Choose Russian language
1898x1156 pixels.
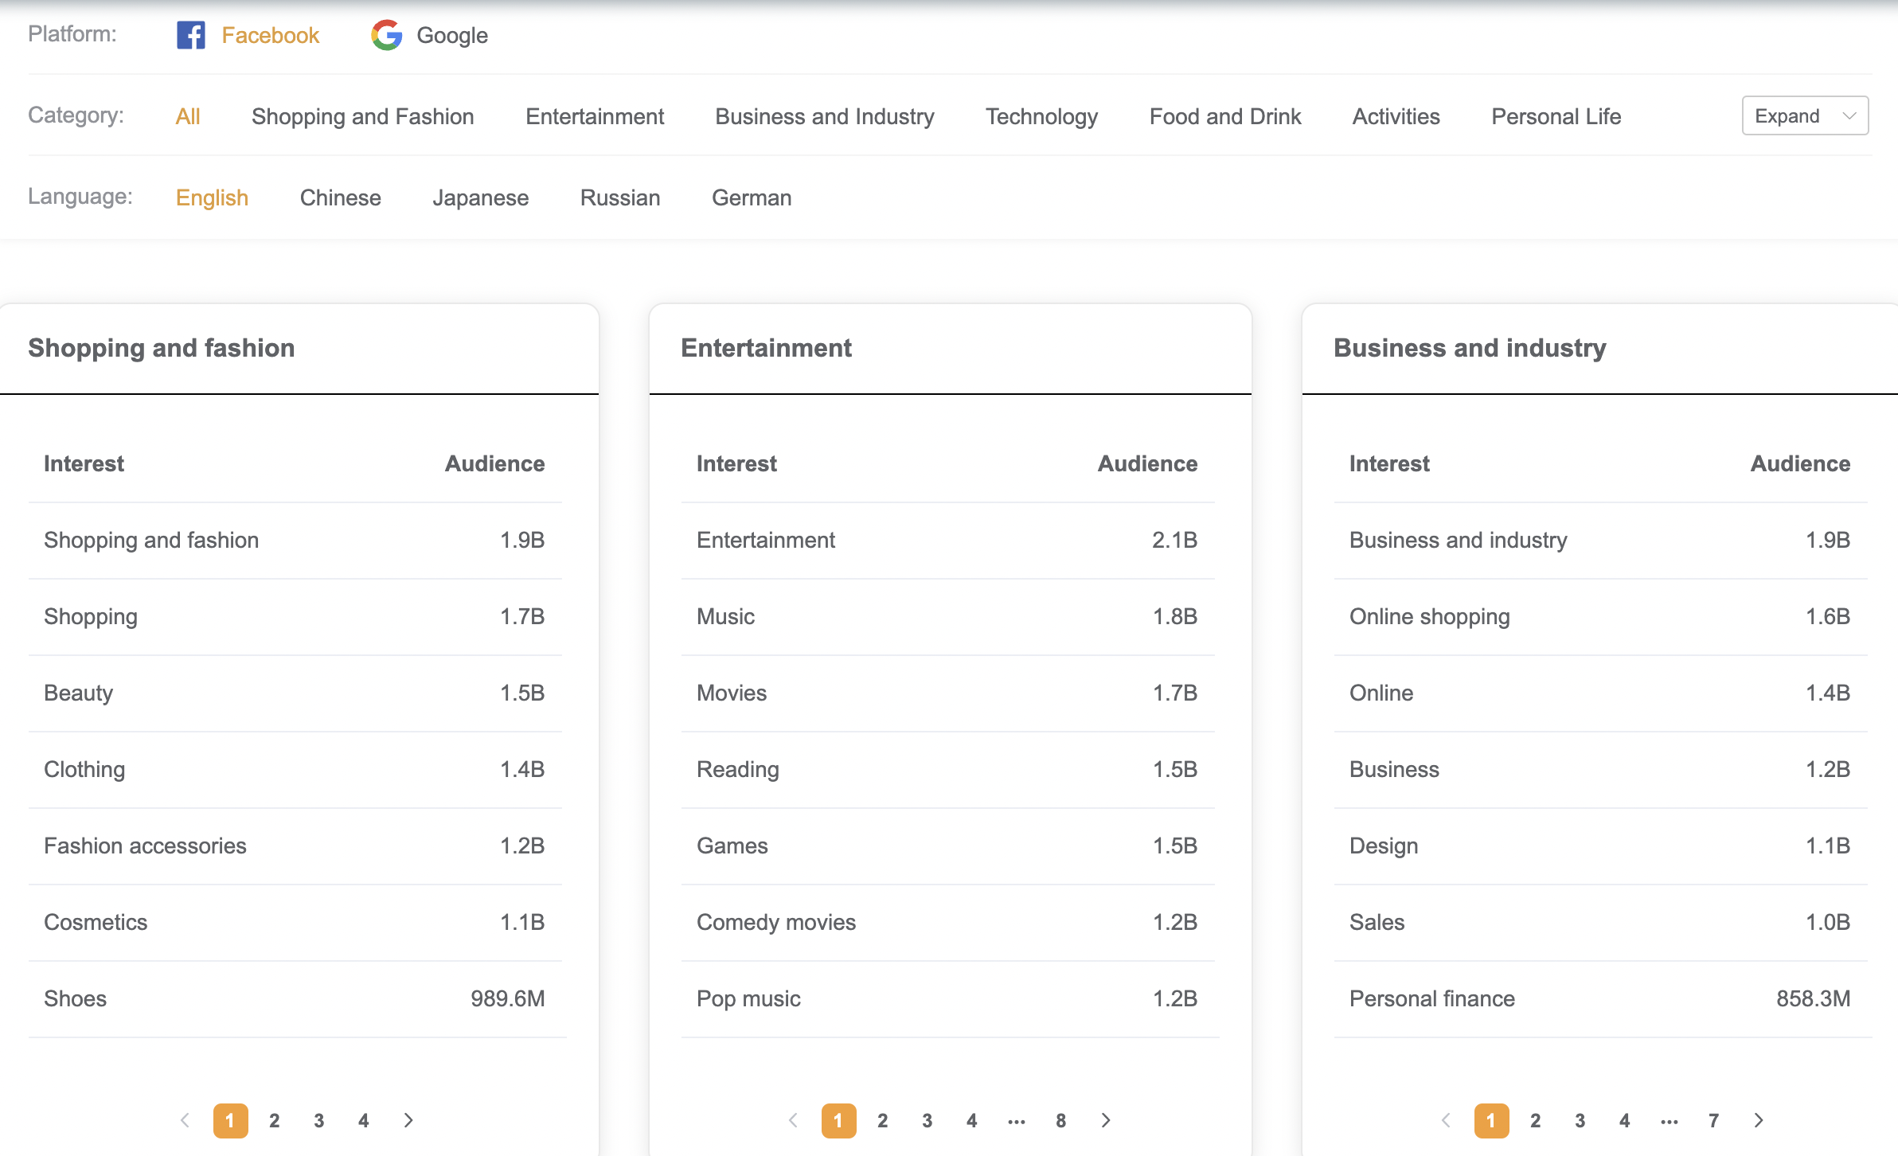[x=620, y=197]
